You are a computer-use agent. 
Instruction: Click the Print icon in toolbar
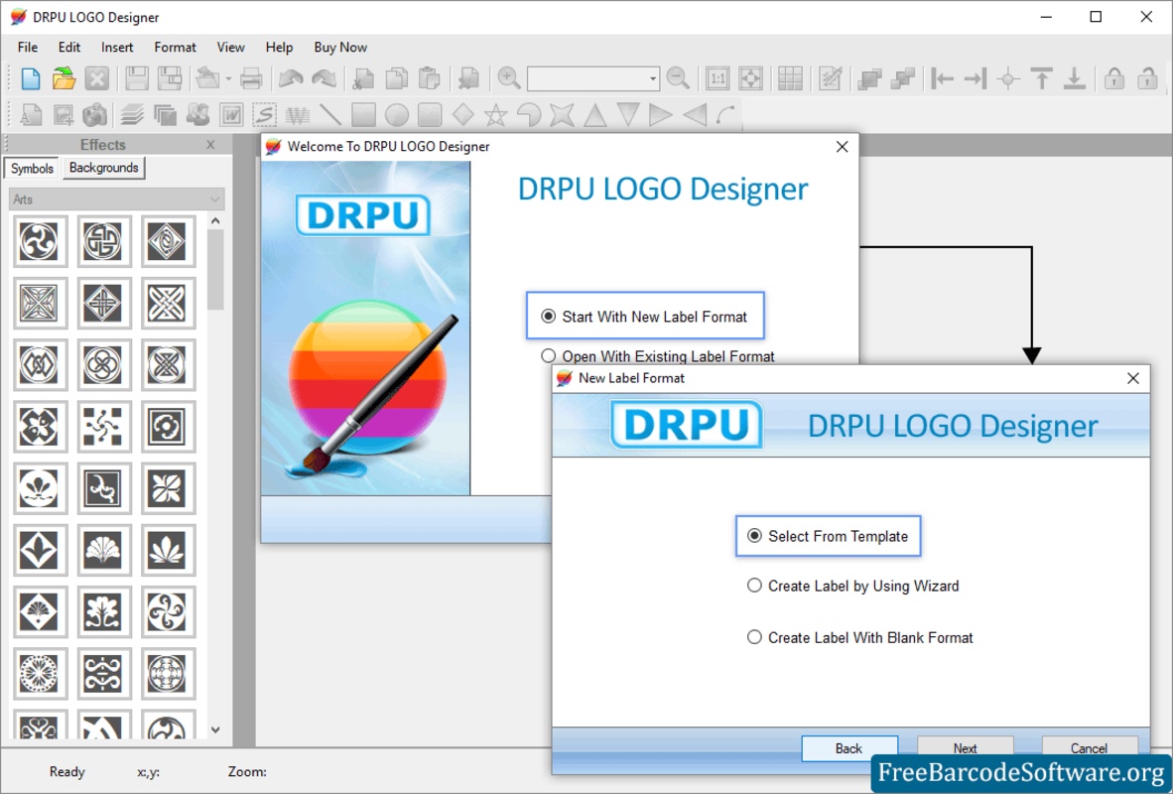(x=252, y=78)
